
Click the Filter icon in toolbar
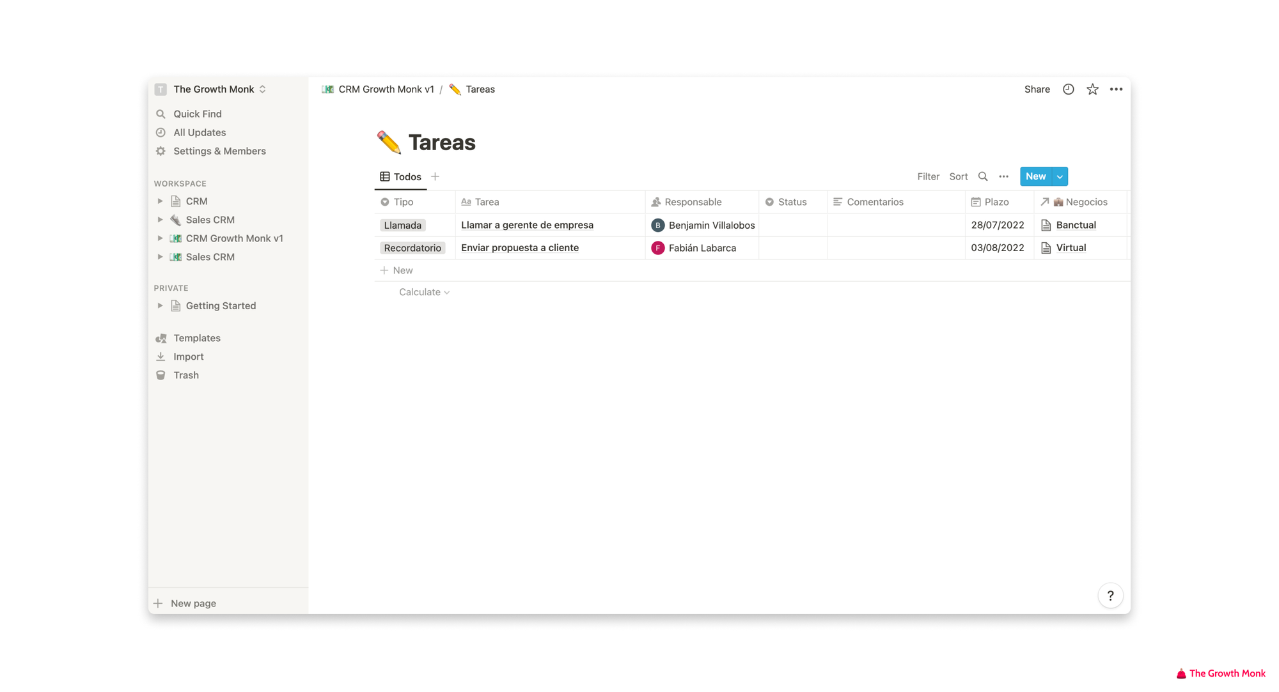tap(928, 176)
